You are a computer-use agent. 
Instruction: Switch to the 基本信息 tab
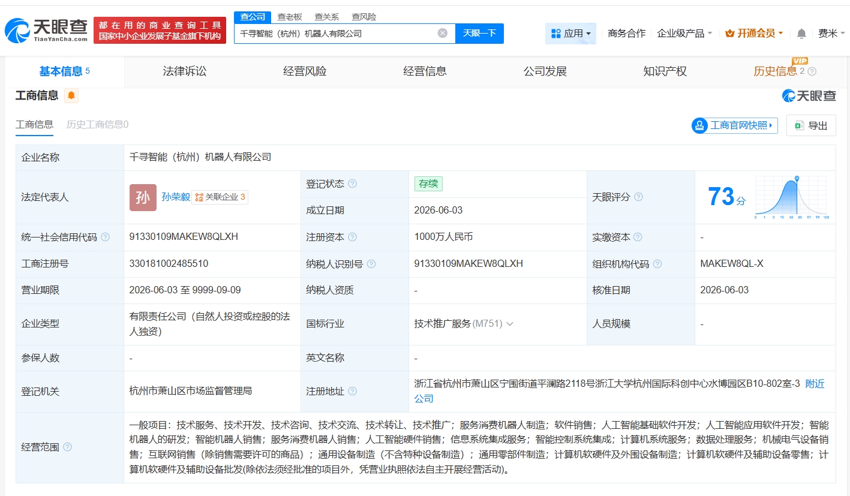point(64,71)
